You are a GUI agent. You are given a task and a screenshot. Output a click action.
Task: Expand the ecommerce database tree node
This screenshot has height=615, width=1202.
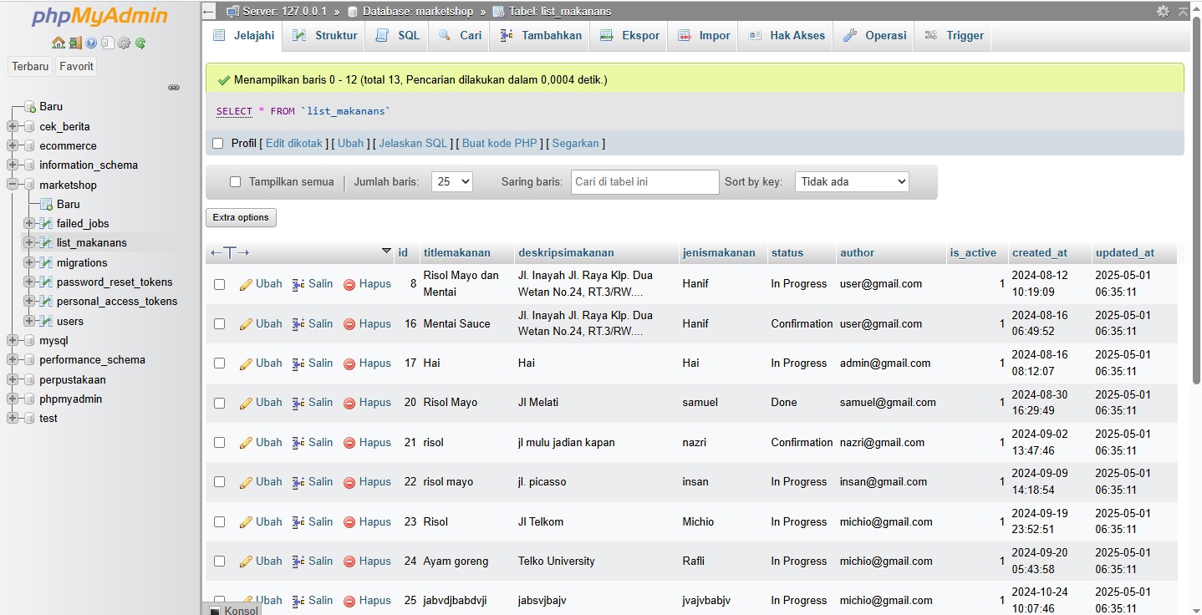[13, 146]
